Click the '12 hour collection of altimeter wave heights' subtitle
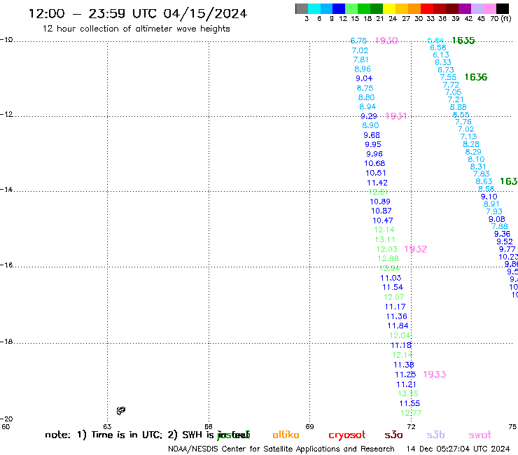The height and width of the screenshot is (455, 518). tap(136, 29)
